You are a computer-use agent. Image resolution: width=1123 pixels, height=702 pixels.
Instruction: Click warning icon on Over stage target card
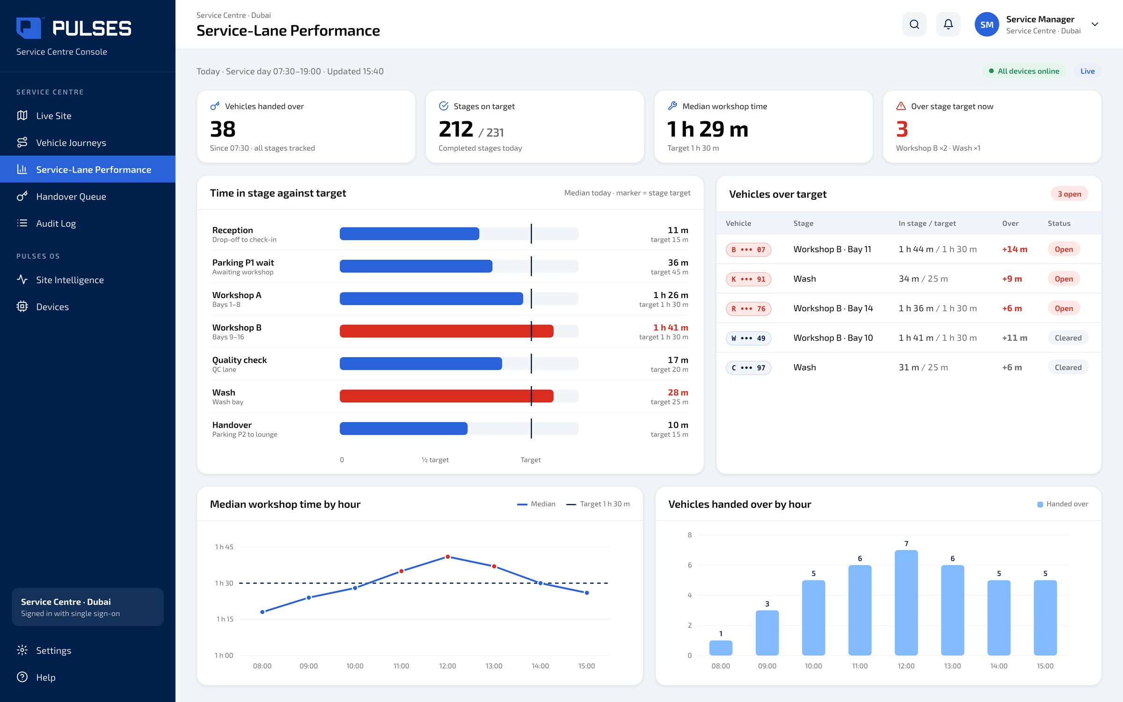point(901,106)
